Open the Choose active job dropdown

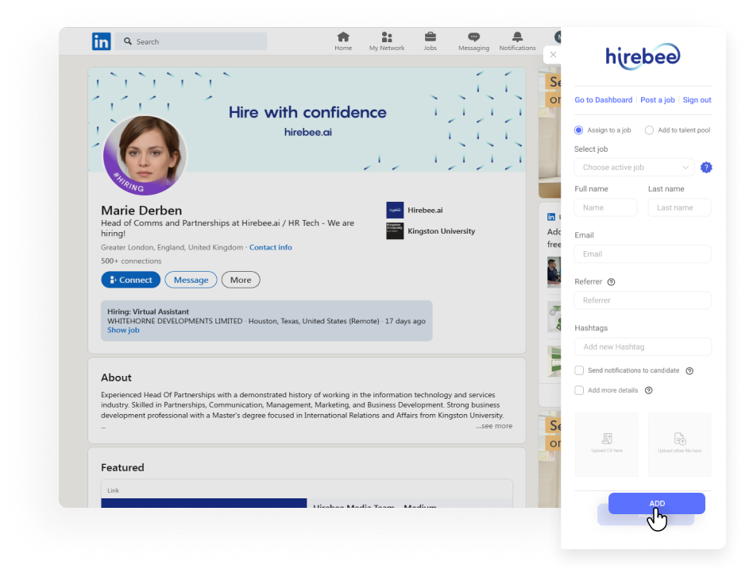point(633,167)
